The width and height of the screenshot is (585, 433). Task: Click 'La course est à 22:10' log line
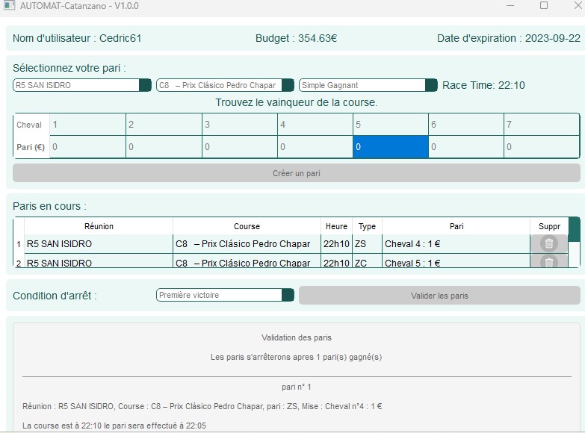(114, 426)
